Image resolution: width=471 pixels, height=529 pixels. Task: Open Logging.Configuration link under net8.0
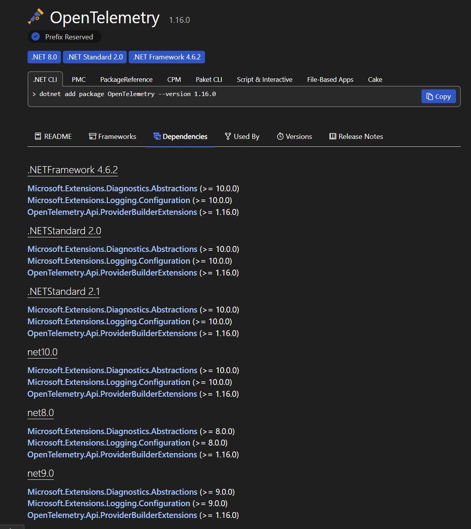click(109, 443)
